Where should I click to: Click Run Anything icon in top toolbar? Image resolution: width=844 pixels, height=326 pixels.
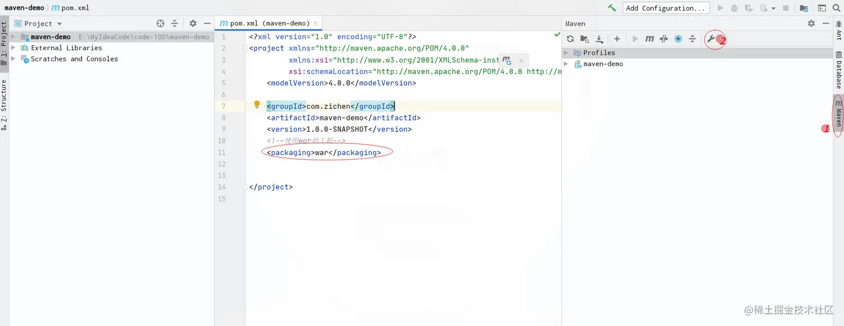point(822,8)
